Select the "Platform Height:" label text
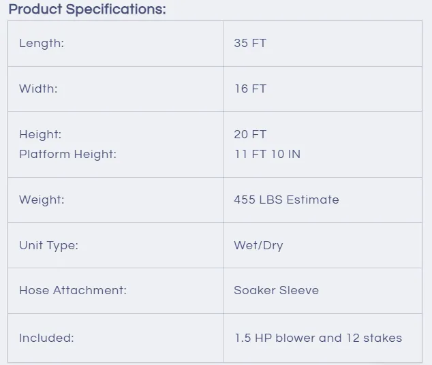 (67, 154)
